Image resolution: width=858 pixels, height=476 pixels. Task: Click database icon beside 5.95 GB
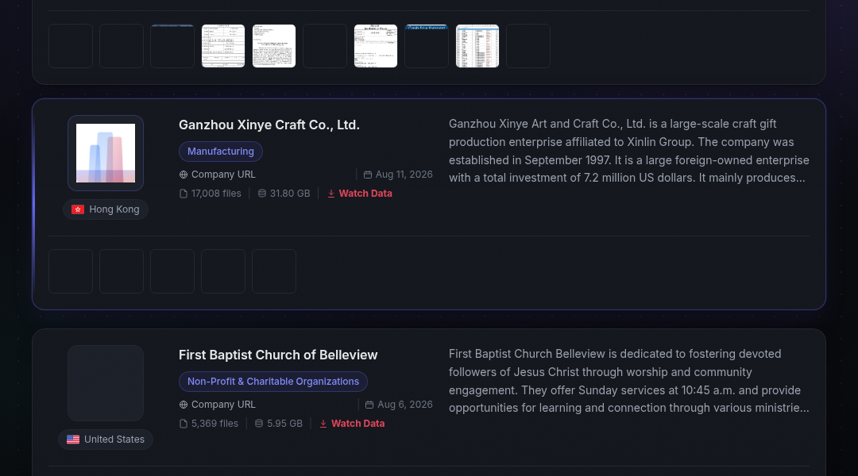coord(259,424)
